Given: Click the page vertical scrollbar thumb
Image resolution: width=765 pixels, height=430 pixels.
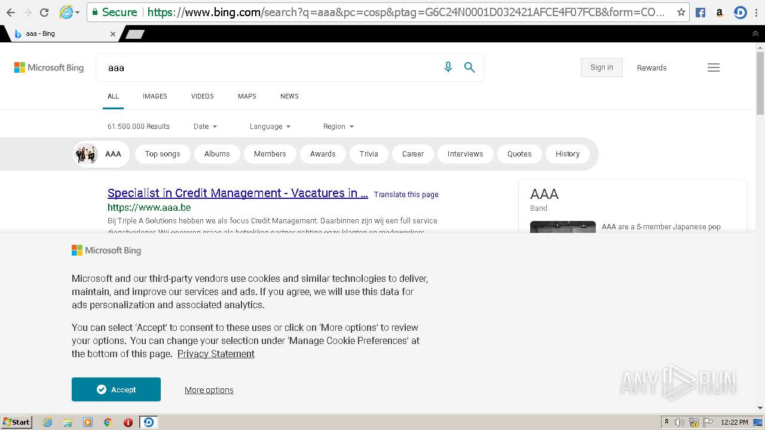Looking at the screenshot, I should (760, 84).
